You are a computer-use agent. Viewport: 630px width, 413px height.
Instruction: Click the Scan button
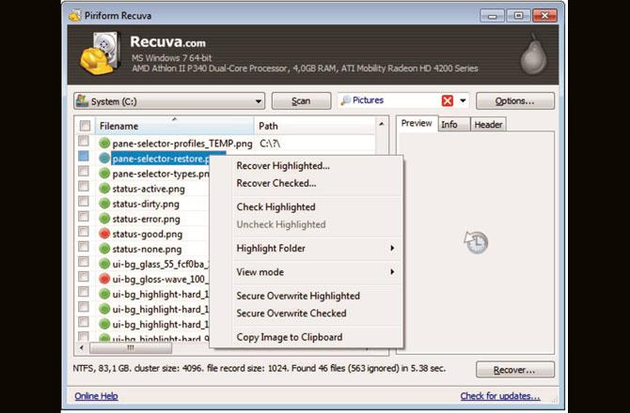click(x=301, y=101)
